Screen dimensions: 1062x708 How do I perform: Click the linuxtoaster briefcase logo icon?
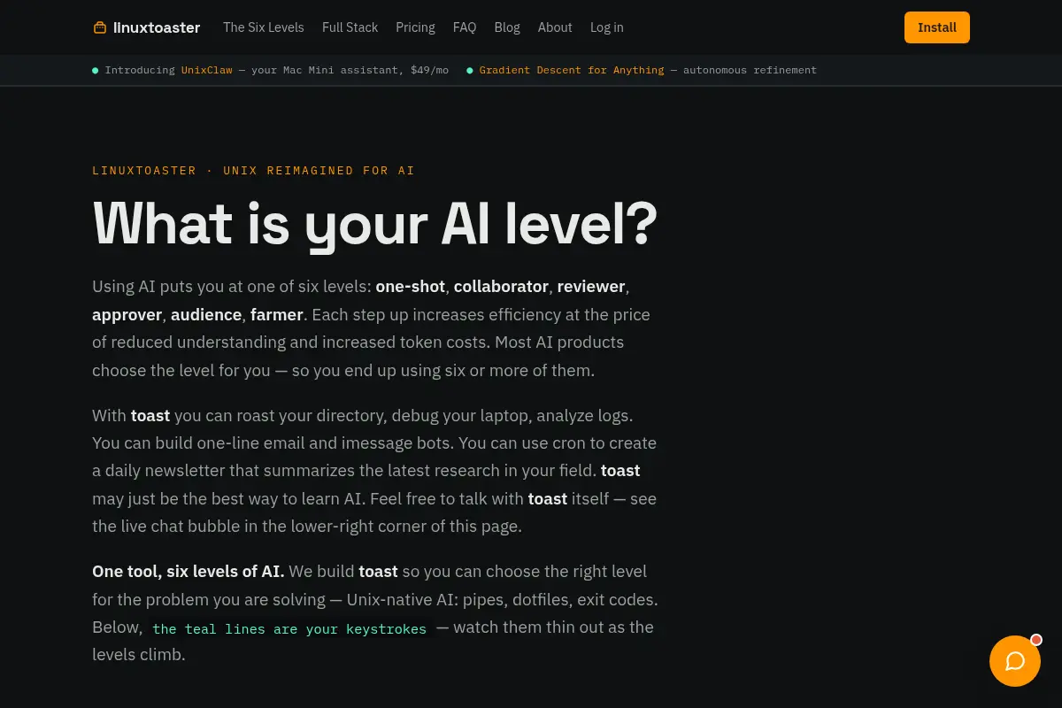click(100, 27)
